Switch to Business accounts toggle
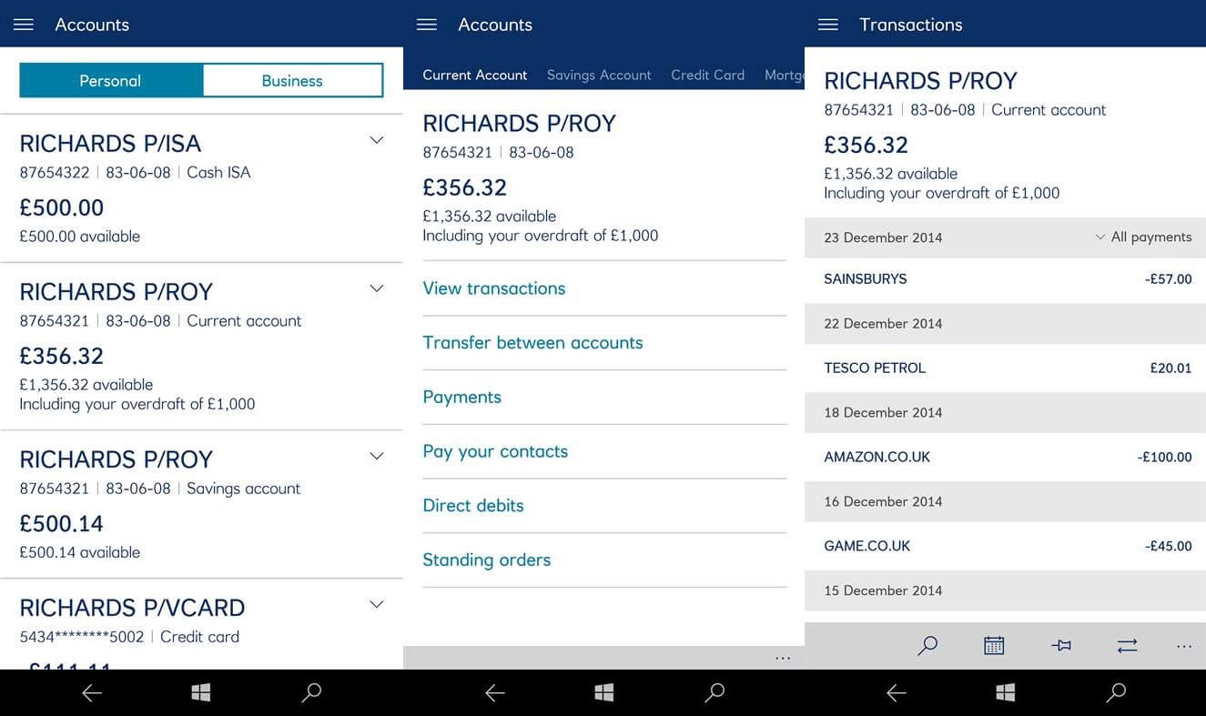This screenshot has height=716, width=1206. click(x=292, y=80)
